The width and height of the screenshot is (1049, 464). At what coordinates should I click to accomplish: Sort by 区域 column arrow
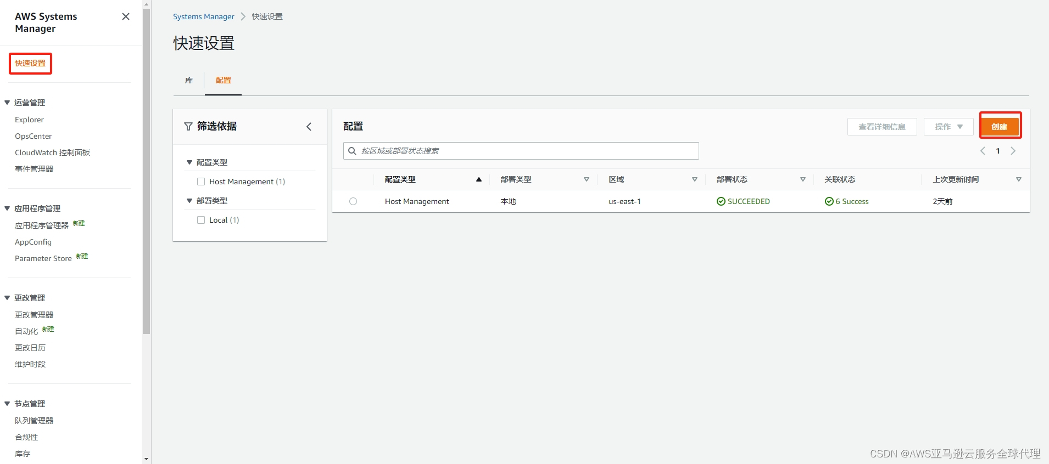(695, 179)
